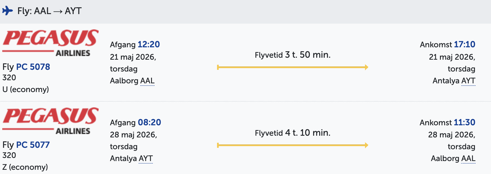Click the yellow duration arrow for outbound flight

[293, 67]
